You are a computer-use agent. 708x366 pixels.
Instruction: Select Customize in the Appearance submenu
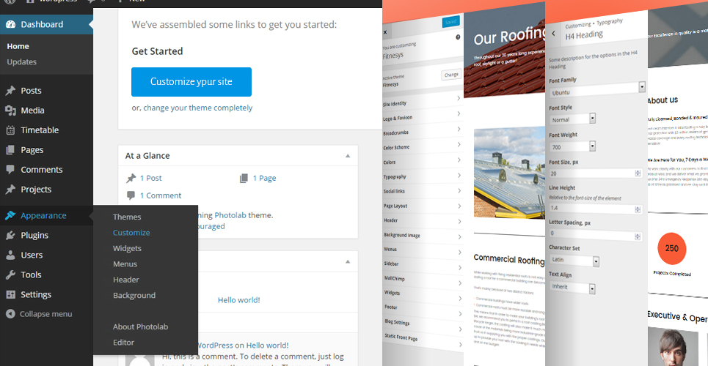(x=131, y=233)
